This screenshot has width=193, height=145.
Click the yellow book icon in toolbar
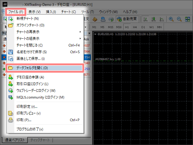tap(95, 19)
